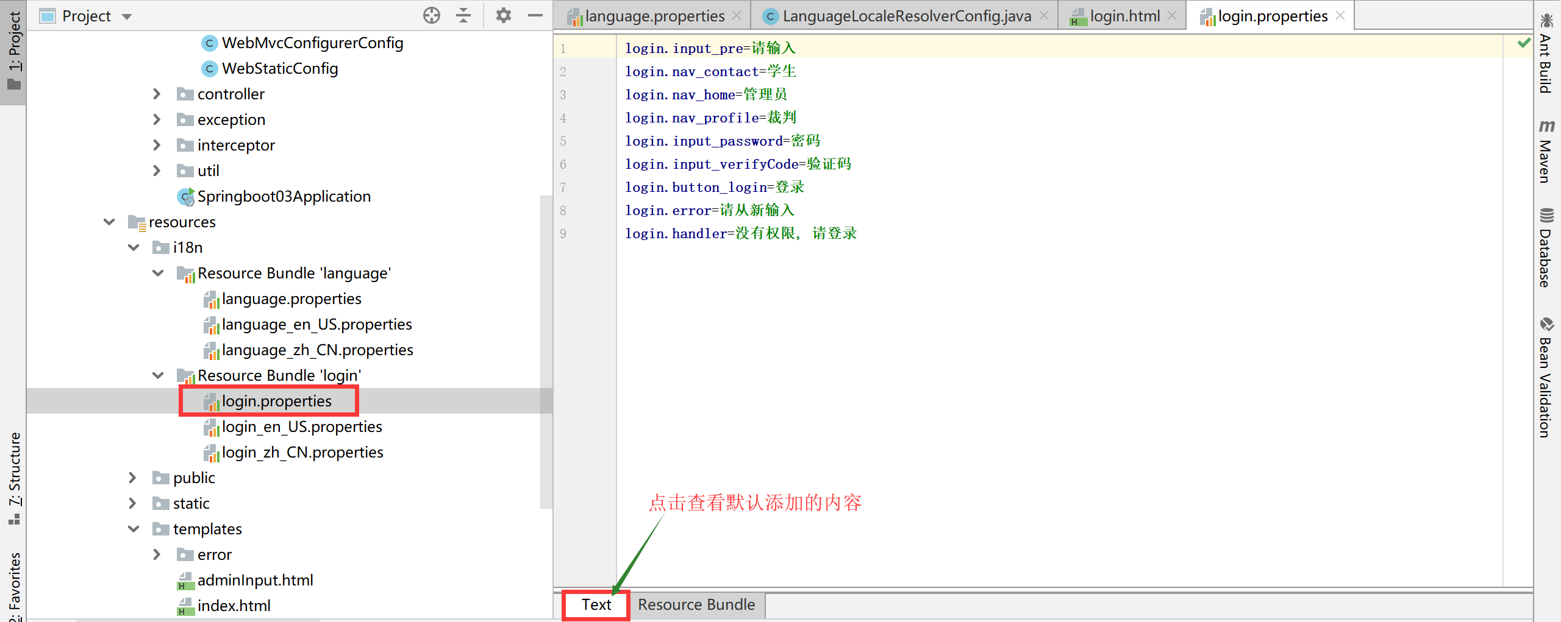Viewport: 1561px width, 622px height.
Task: Toggle the Favorites tool window button
Action: pyautogui.click(x=15, y=579)
